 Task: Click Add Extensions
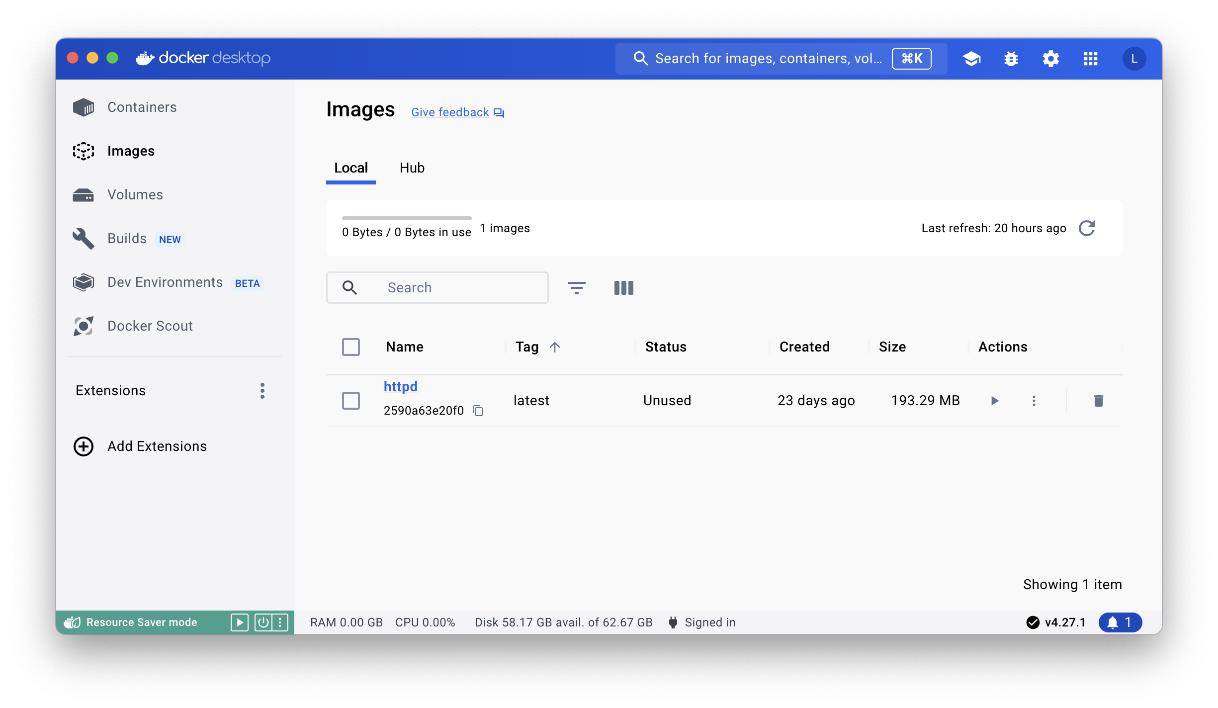tap(157, 446)
